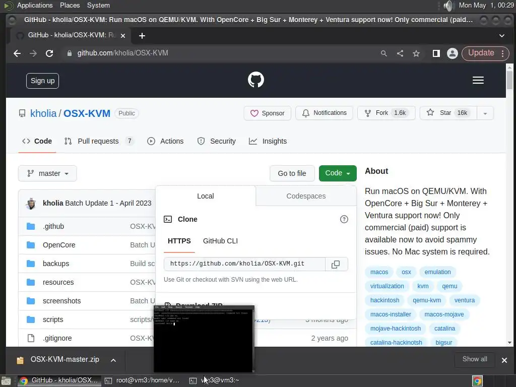516x387 pixels.
Task: Switch to the Local tab
Action: pyautogui.click(x=206, y=196)
